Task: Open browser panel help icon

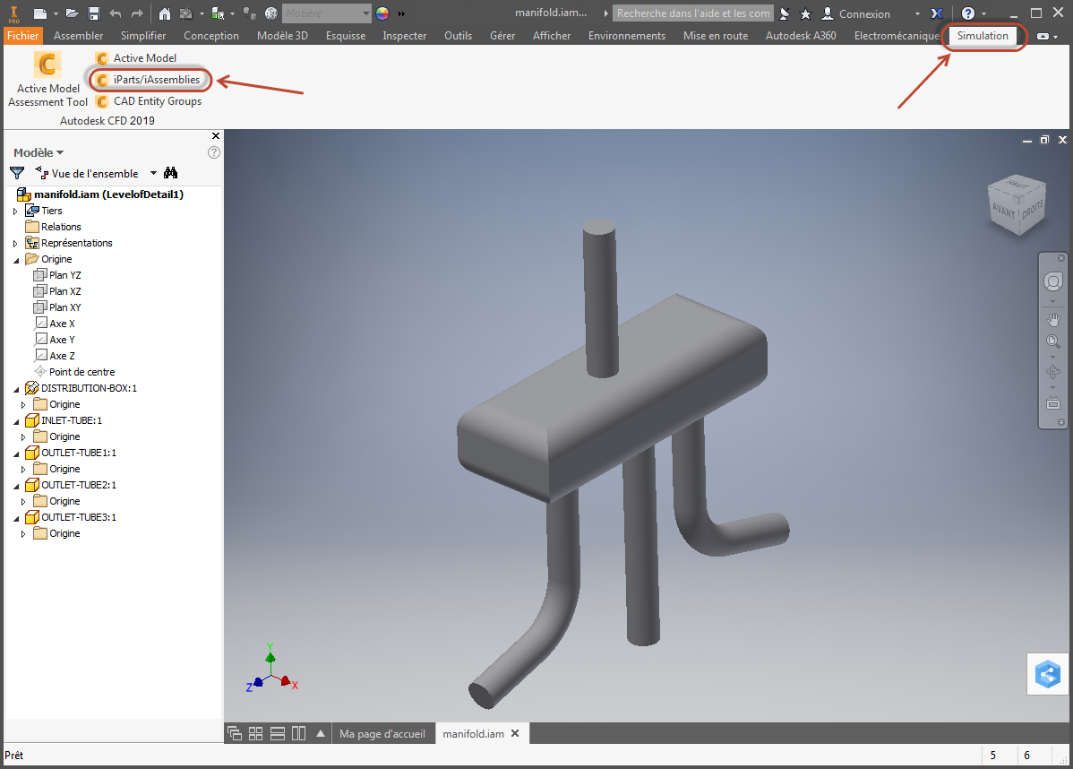Action: [213, 152]
